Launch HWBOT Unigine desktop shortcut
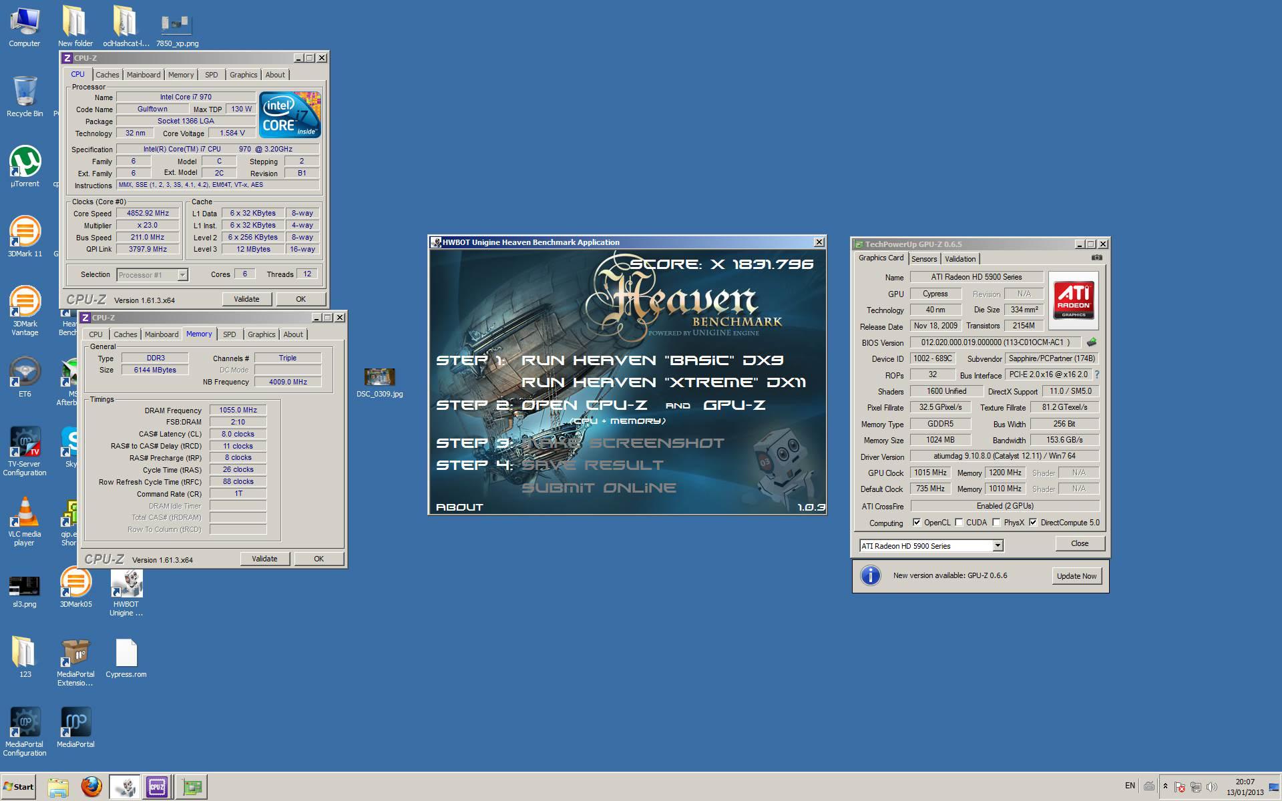This screenshot has height=801, width=1282. tap(126, 592)
